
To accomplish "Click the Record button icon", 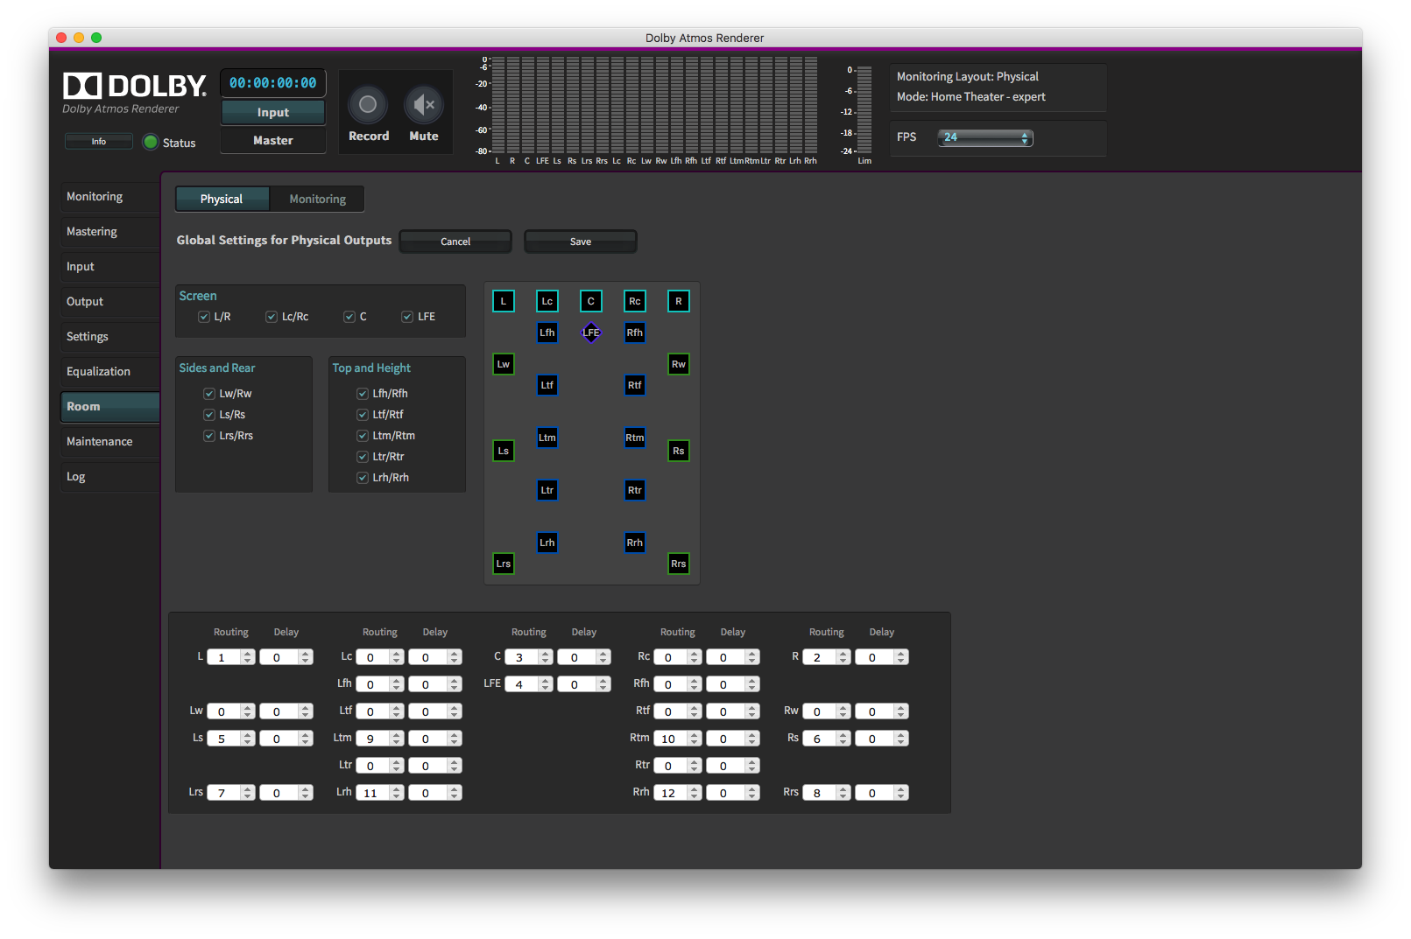I will pyautogui.click(x=368, y=105).
